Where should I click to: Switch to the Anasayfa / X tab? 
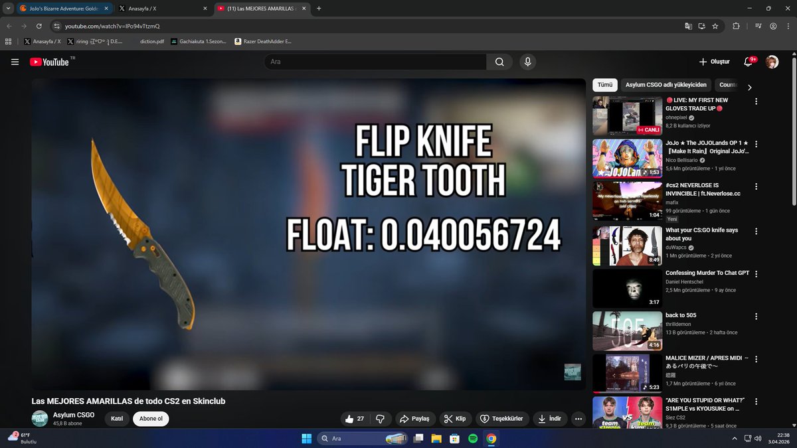(163, 9)
